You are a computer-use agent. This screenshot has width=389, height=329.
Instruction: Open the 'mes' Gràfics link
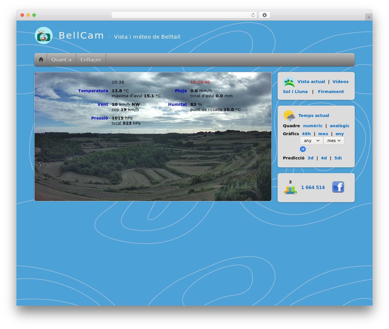(x=323, y=134)
